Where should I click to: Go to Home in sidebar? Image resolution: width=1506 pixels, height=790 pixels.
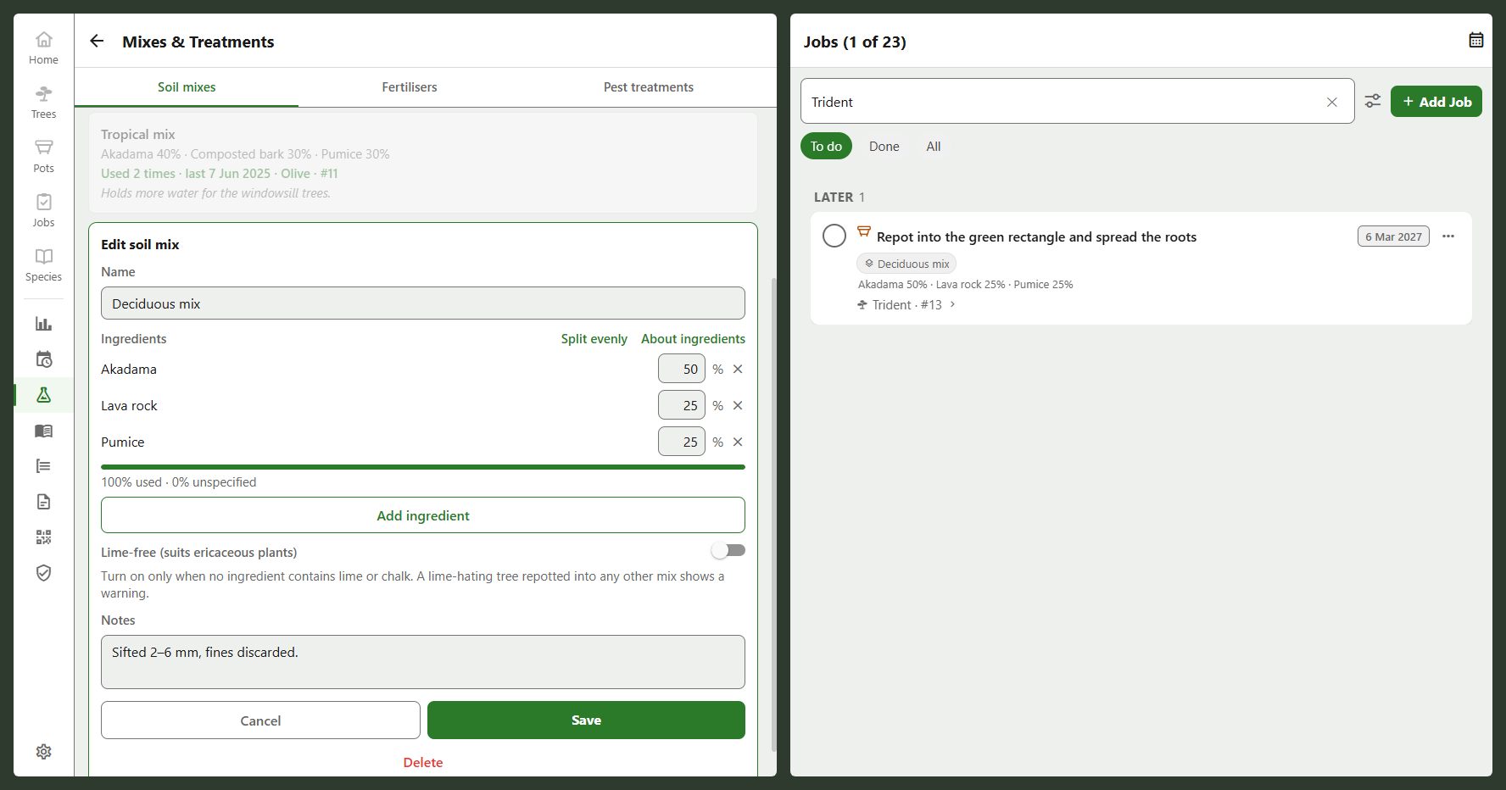pyautogui.click(x=43, y=48)
